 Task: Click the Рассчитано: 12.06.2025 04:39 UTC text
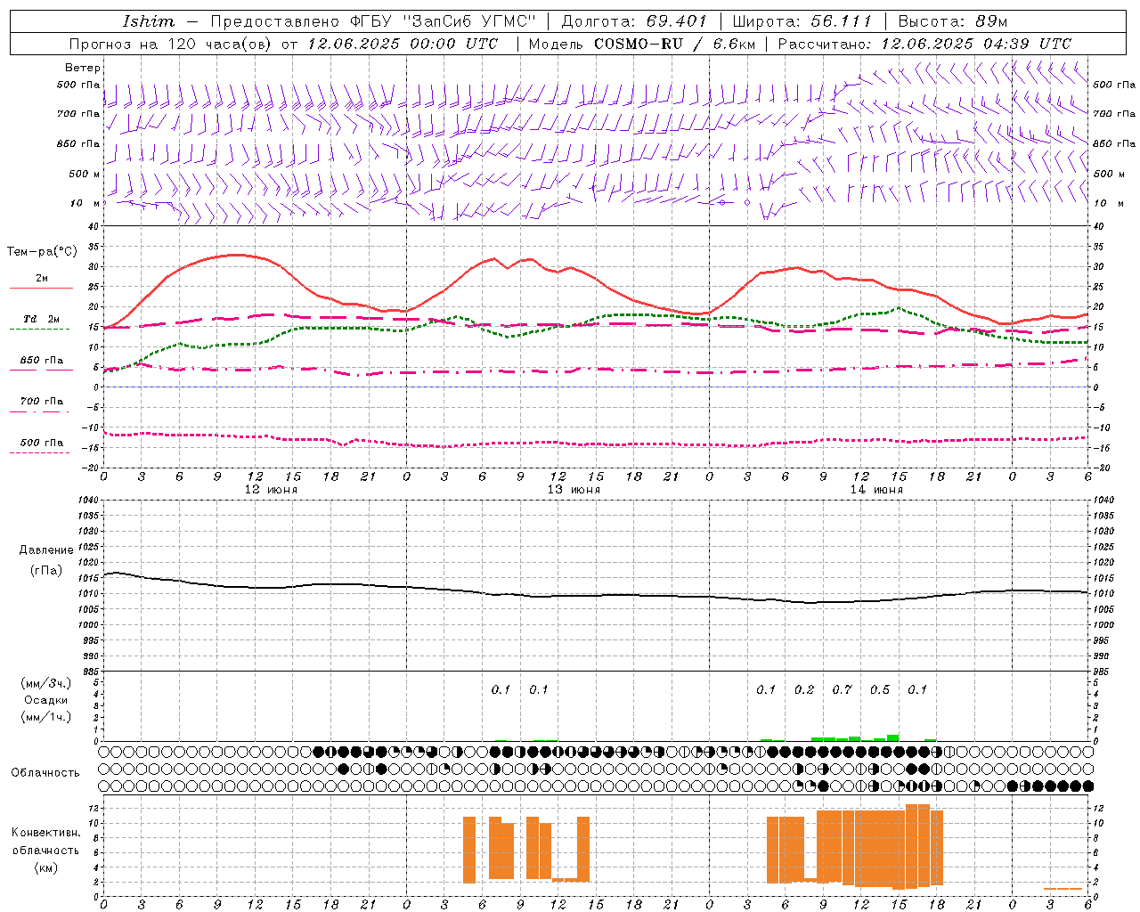924,44
